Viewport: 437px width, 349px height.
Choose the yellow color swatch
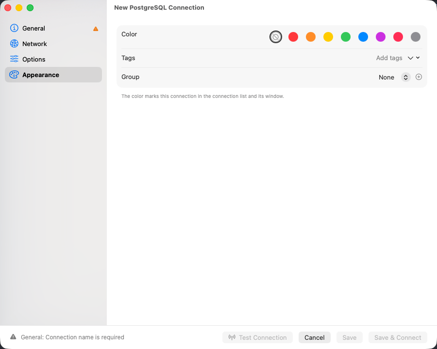pos(328,37)
